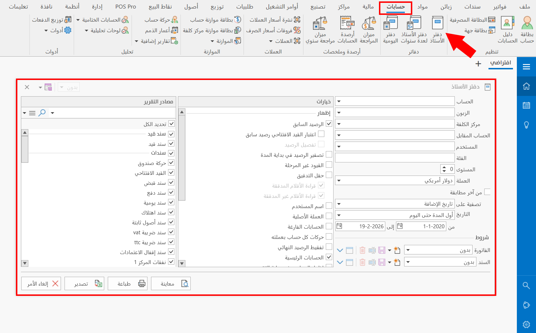Viewport: 536px width, 333px height.
Task: Open مركز الكلفة cost center dropdown
Action: click(x=339, y=124)
